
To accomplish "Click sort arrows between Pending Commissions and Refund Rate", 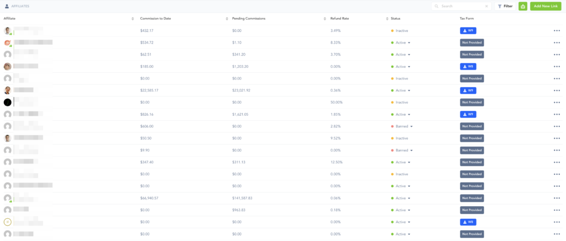I will [324, 19].
